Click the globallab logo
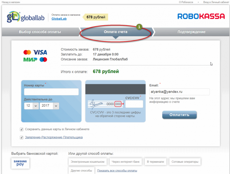230x174 pixels. [26, 17]
